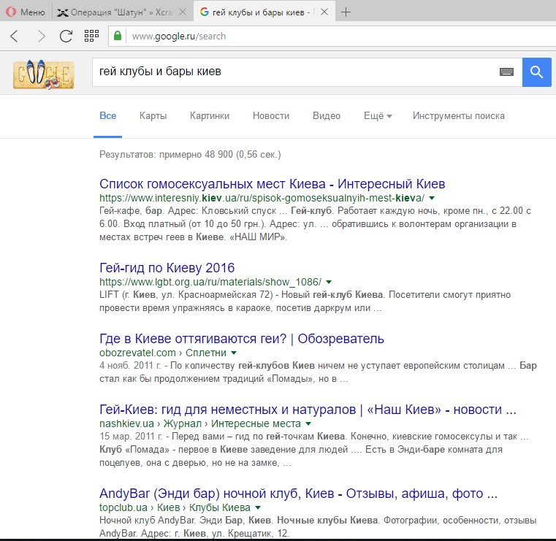Open the Гей-Киев: гид для неместных result
Viewport: 556px width, 541px height.
pos(308,410)
